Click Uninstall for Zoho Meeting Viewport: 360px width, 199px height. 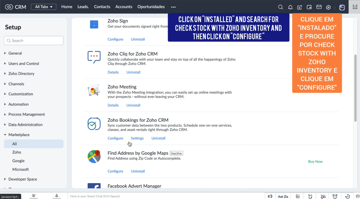pyautogui.click(x=133, y=105)
